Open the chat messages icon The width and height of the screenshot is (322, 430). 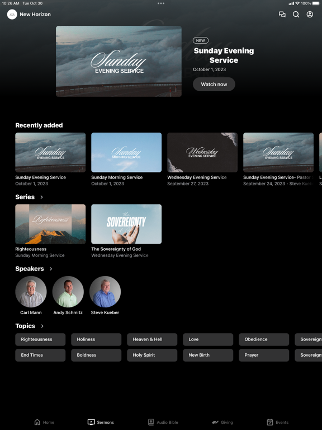(x=282, y=14)
